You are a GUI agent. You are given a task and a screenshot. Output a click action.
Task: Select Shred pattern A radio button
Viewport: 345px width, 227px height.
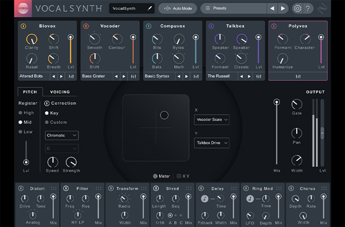(170, 215)
